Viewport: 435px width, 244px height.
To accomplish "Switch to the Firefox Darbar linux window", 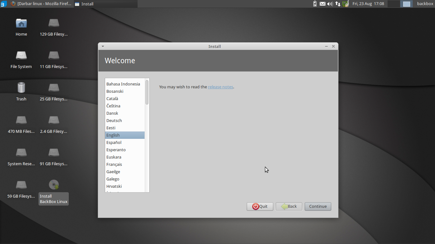I will 41,4.
